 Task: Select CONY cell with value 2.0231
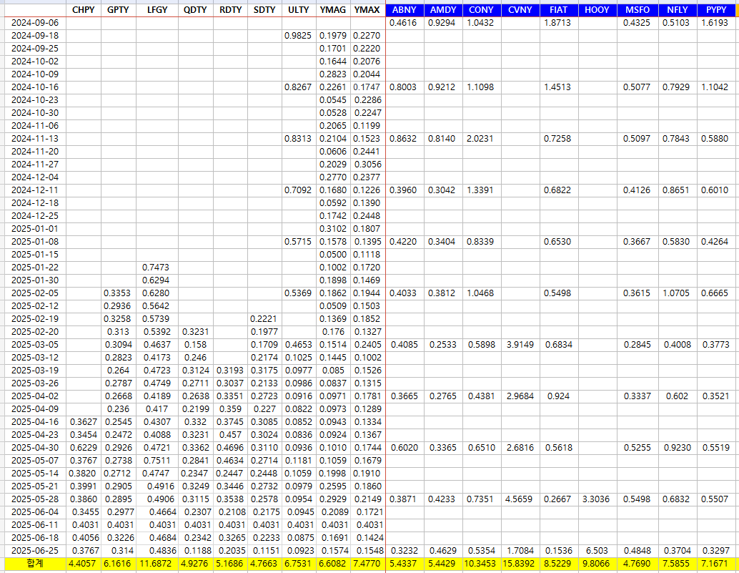(481, 139)
